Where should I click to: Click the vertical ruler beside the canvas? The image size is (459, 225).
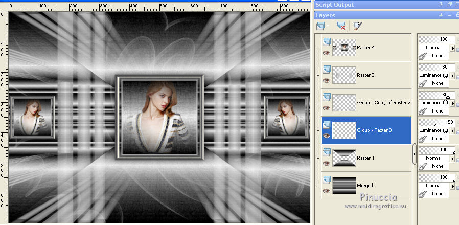click(x=4, y=117)
